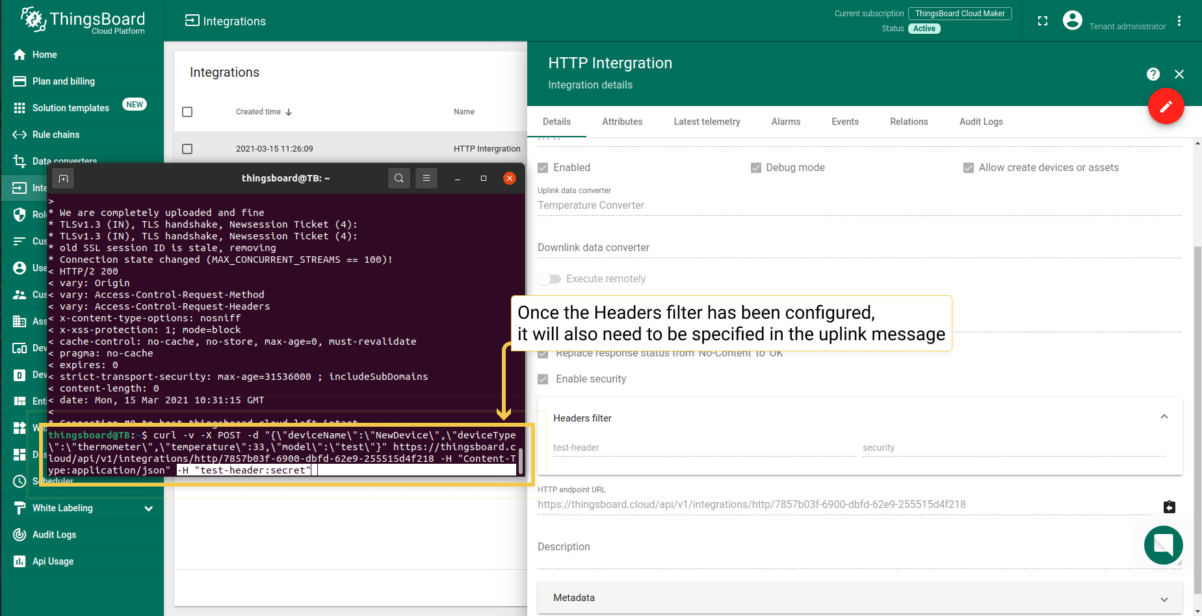Toggle the Debug mode checkbox
The width and height of the screenshot is (1202, 616).
pyautogui.click(x=755, y=168)
